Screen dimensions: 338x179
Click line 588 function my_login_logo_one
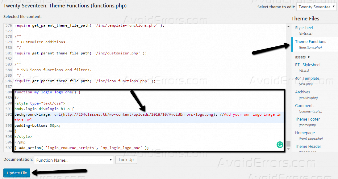coord(47,92)
